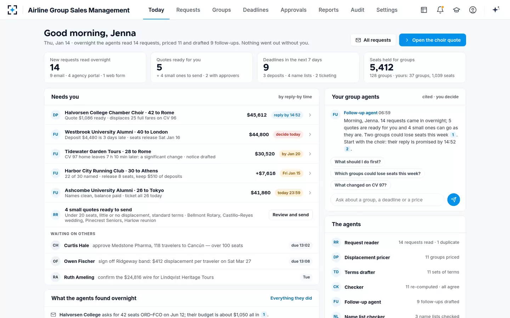This screenshot has height=318, width=510.
Task: Click the app logo icon
Action: tap(12, 10)
